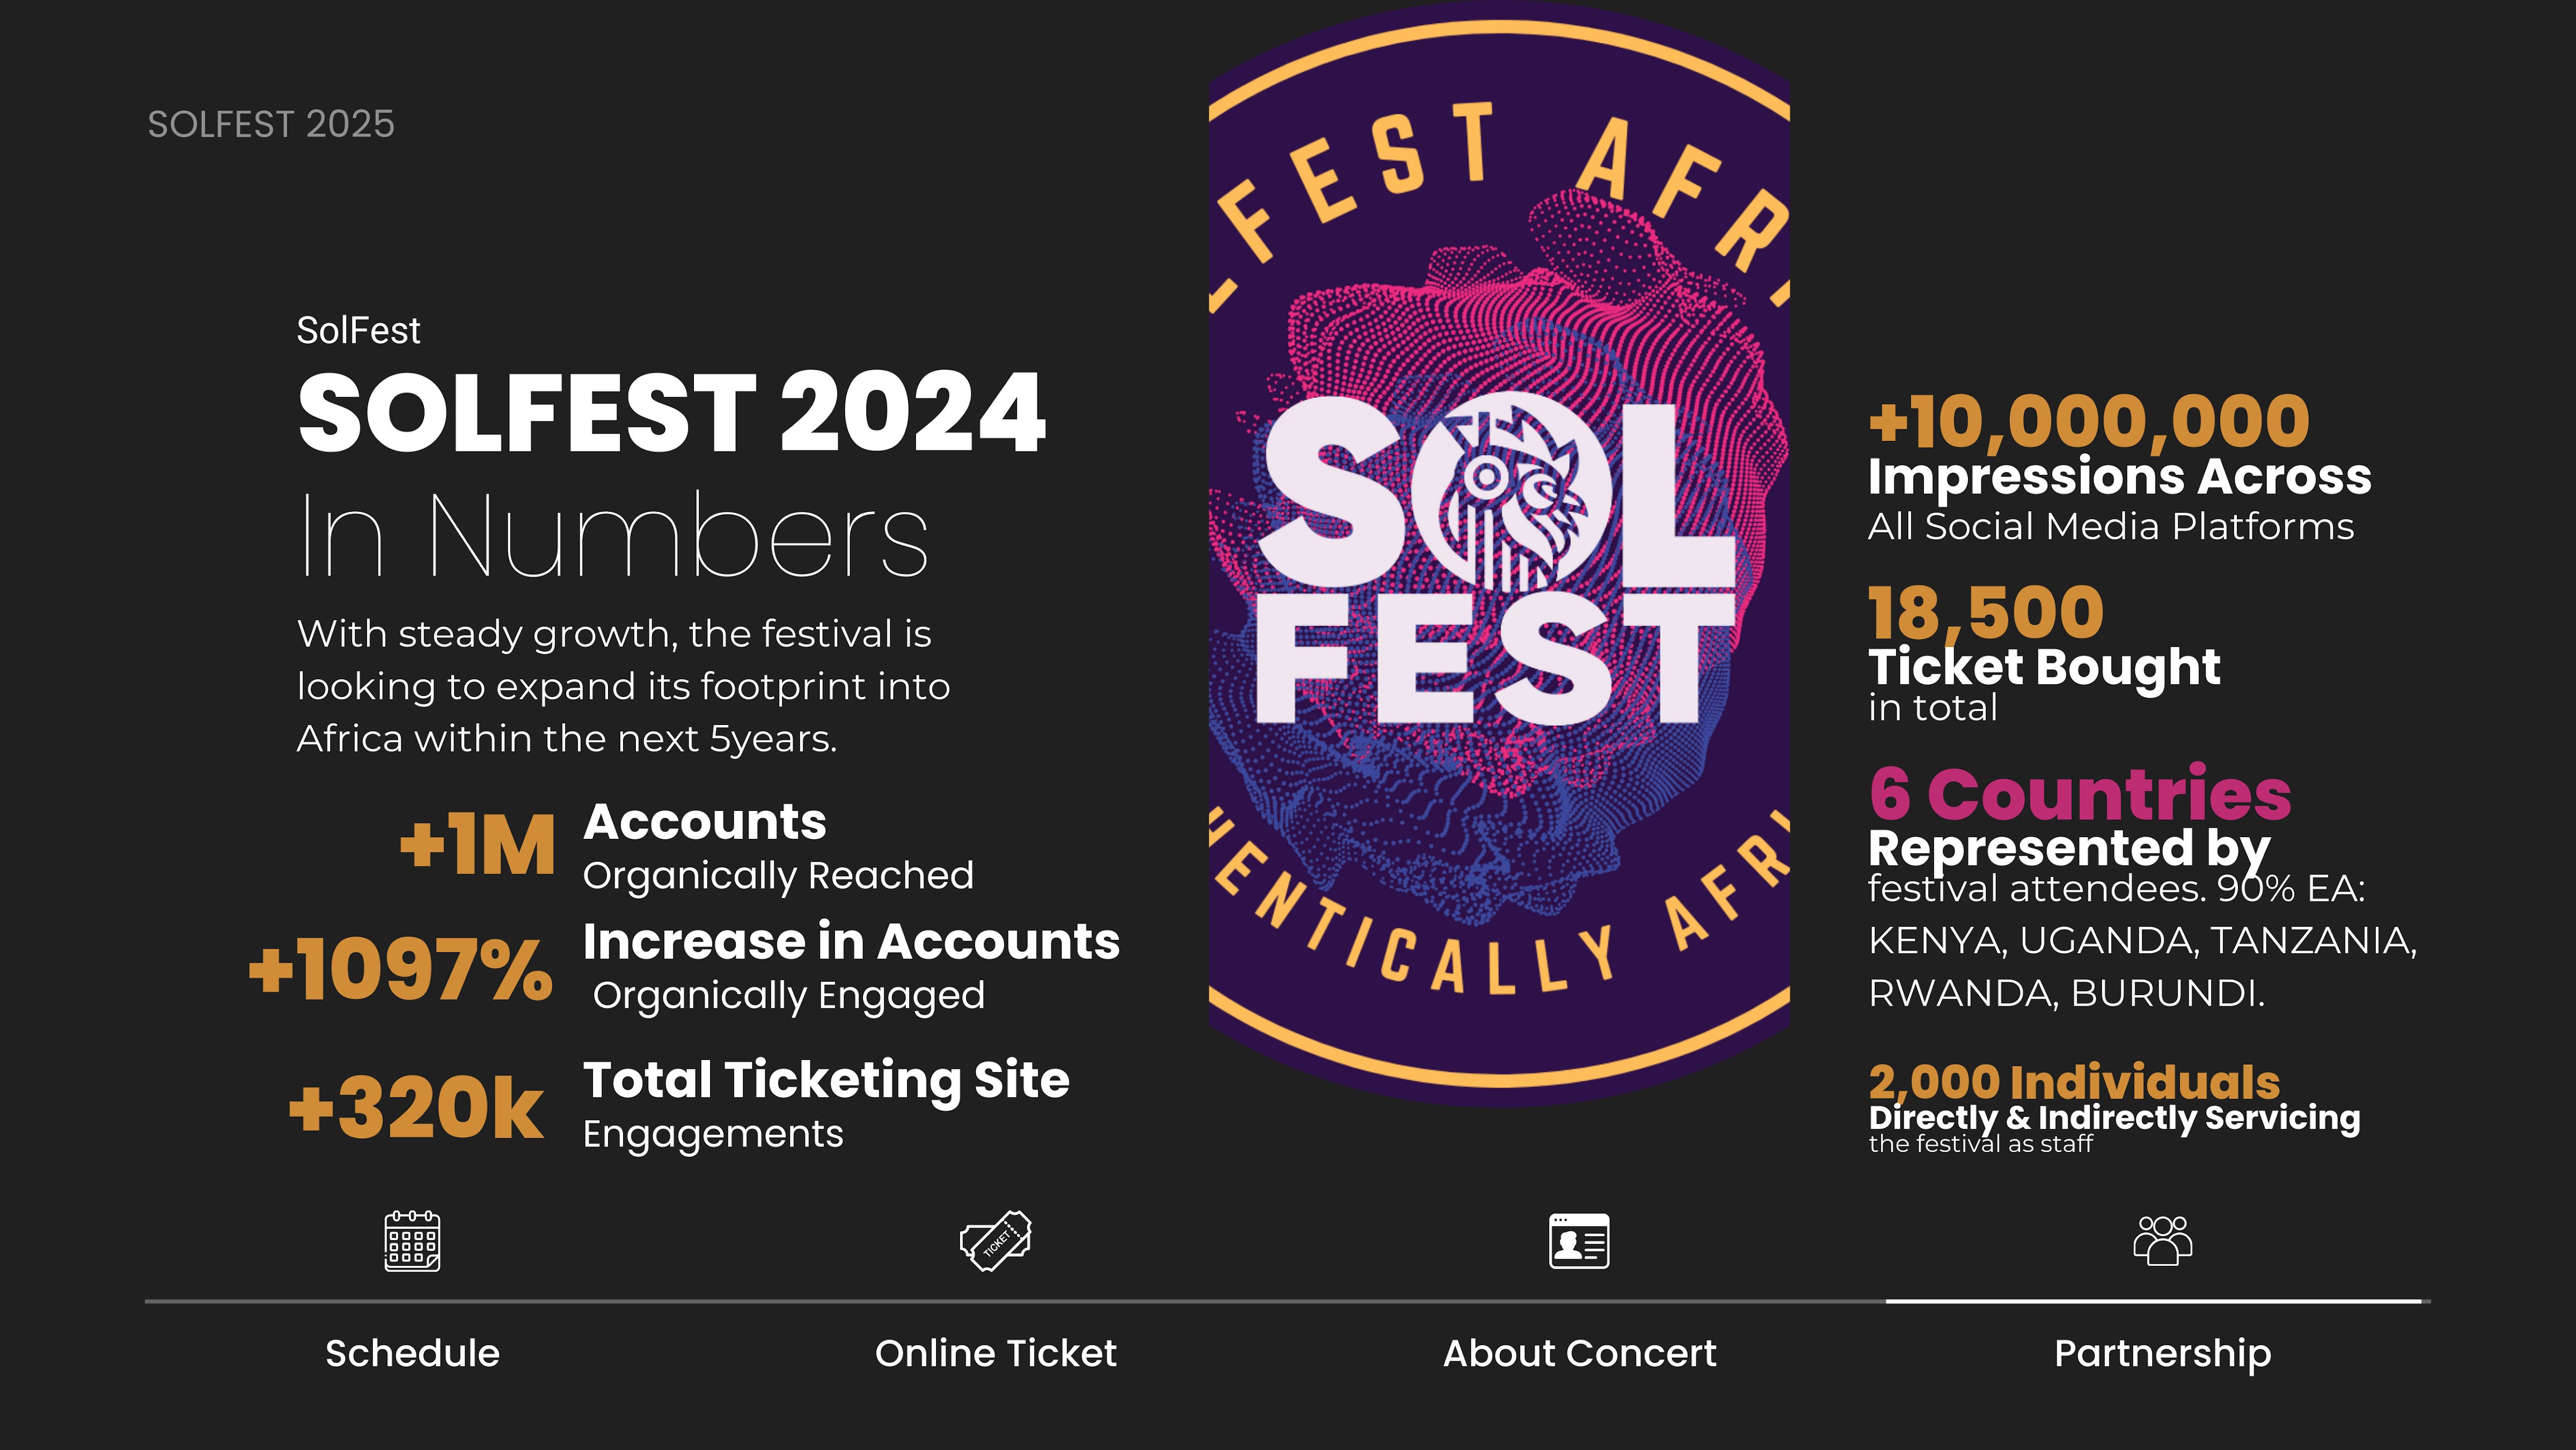Image resolution: width=2576 pixels, height=1450 pixels.
Task: Click the About Concert ID card icon
Action: tap(1579, 1241)
